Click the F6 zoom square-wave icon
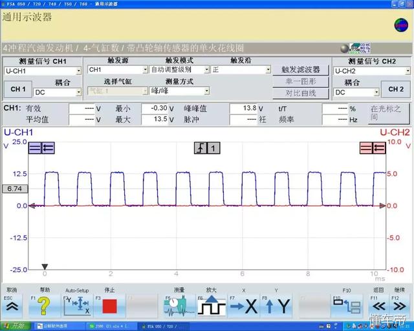Screen dimensions: 414x331 point(212,306)
